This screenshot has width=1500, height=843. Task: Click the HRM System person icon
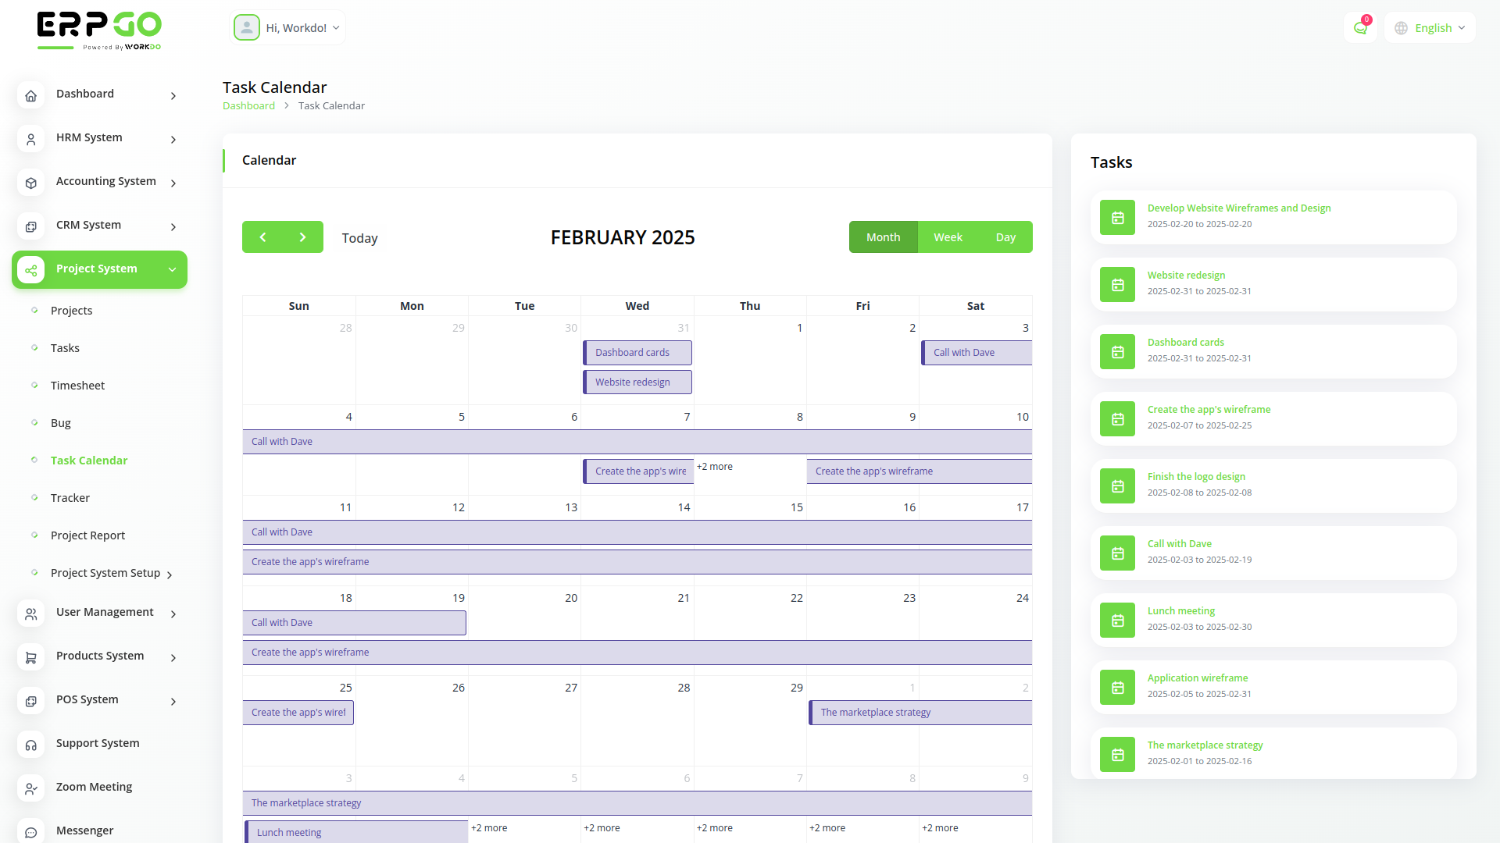[x=30, y=139]
